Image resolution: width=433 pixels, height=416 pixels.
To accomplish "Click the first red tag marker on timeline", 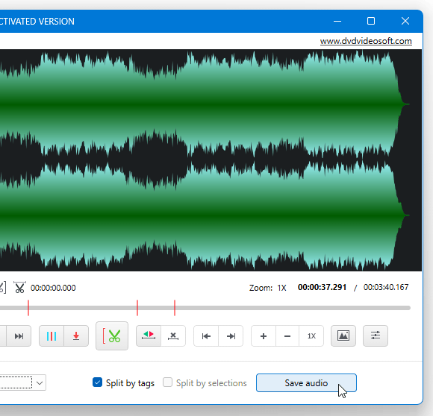I will click(x=28, y=308).
